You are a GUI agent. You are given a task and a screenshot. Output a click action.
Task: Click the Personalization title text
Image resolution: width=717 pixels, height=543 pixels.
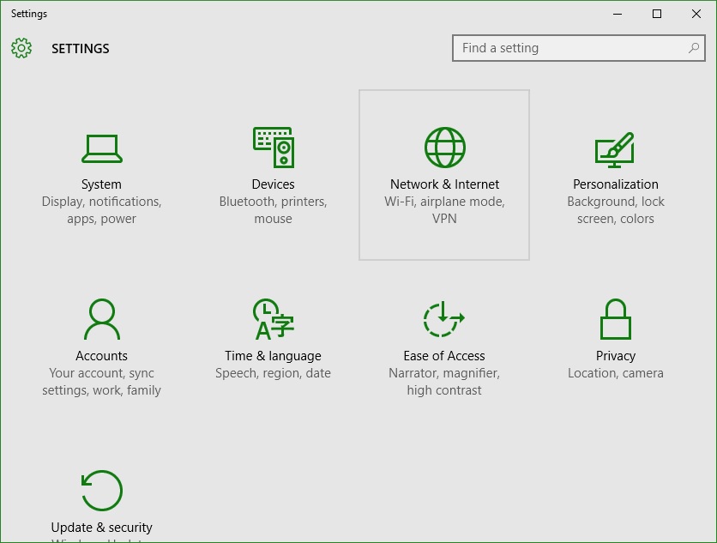click(x=616, y=184)
